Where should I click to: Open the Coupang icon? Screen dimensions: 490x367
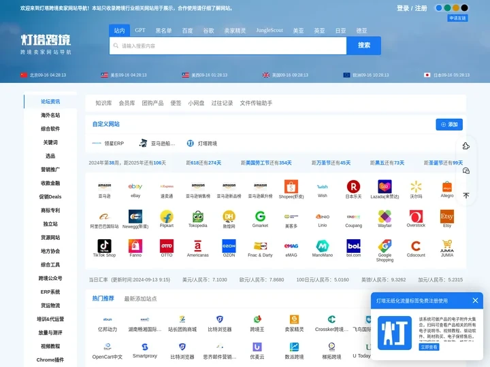tap(353, 216)
